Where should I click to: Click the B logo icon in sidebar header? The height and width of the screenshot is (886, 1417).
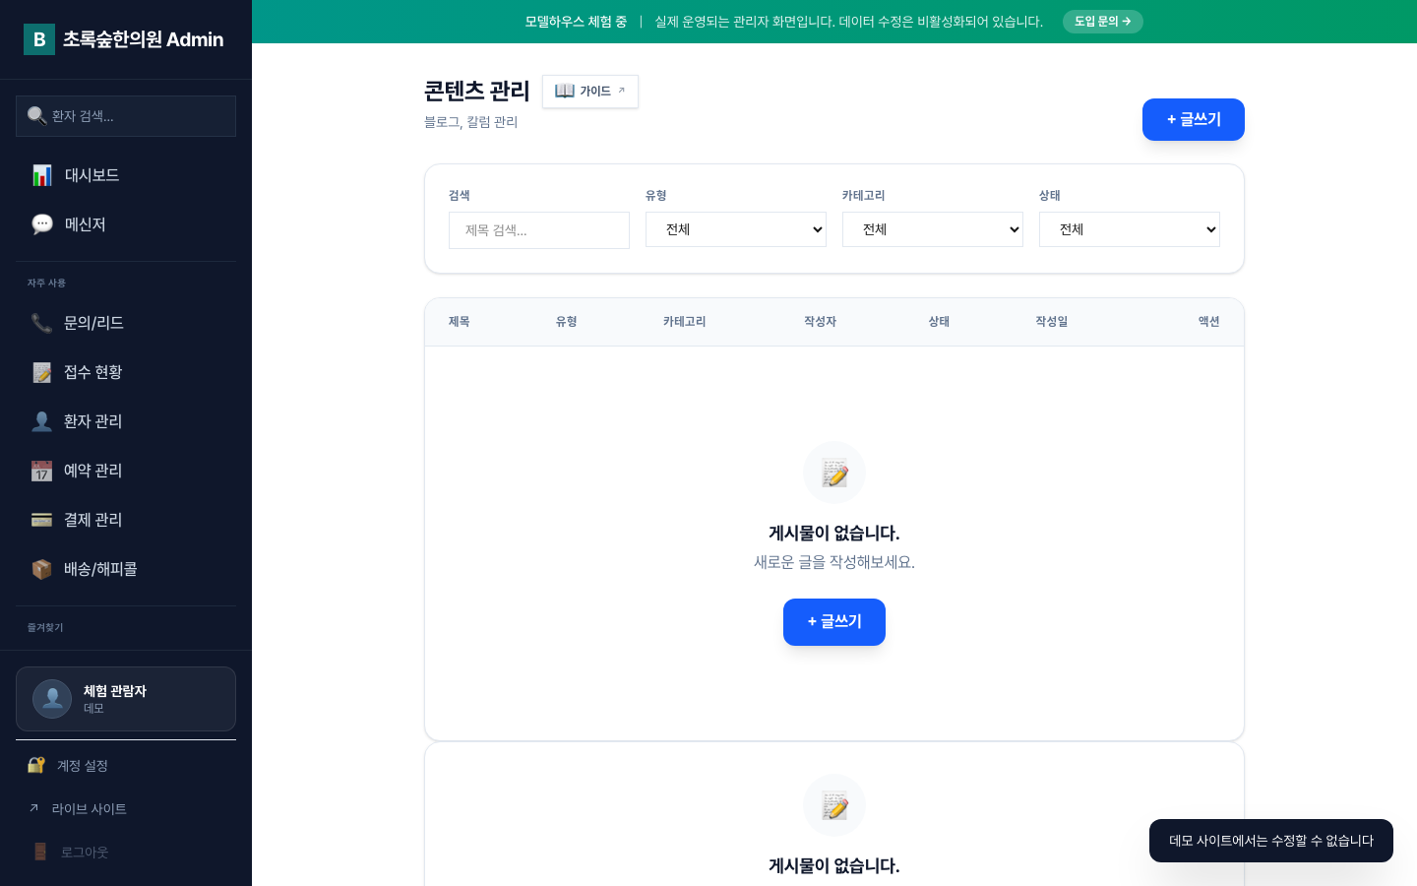pos(39,39)
